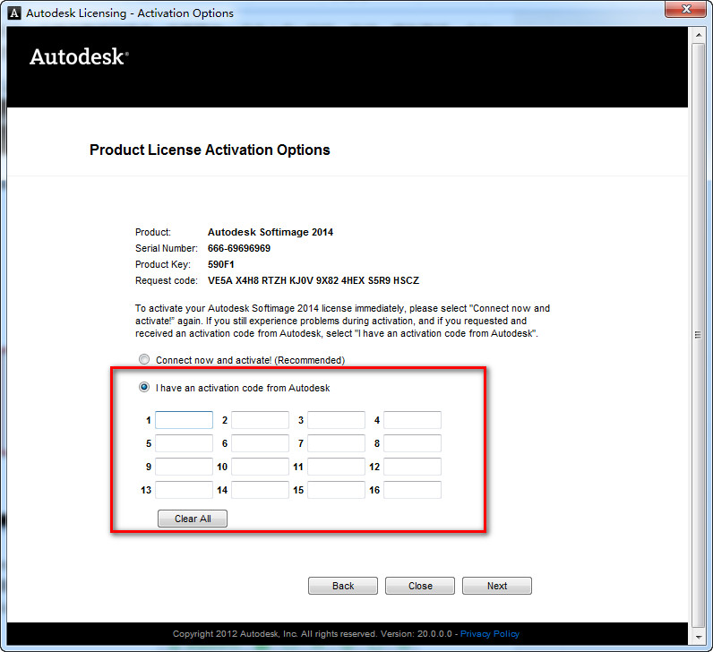
Task: Focus activation code field 8
Action: (412, 443)
